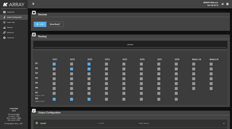Open the signal level bars icon
Image resolution: width=232 pixels, height=129 pixels.
click(x=223, y=4)
